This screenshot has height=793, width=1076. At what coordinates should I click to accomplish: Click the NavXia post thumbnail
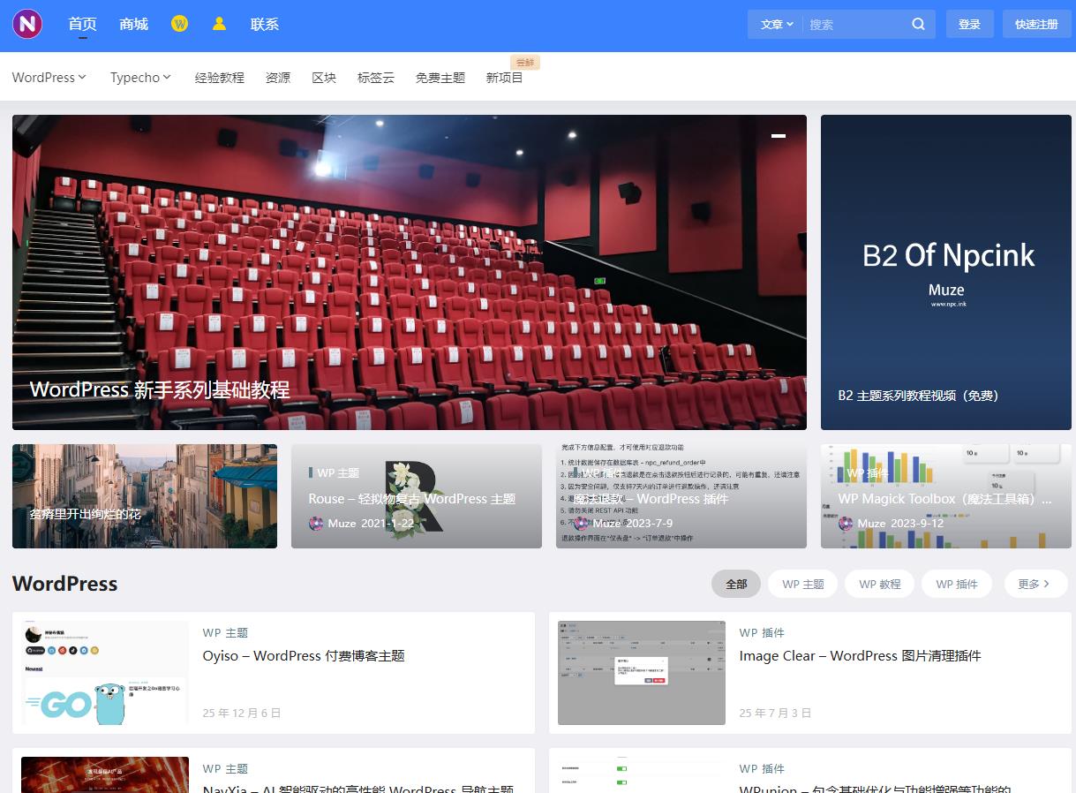[x=105, y=774]
